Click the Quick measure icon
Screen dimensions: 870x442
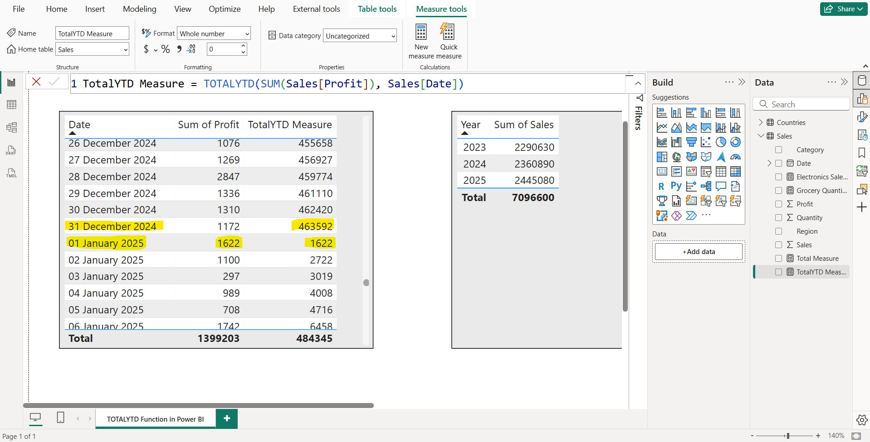coord(448,33)
